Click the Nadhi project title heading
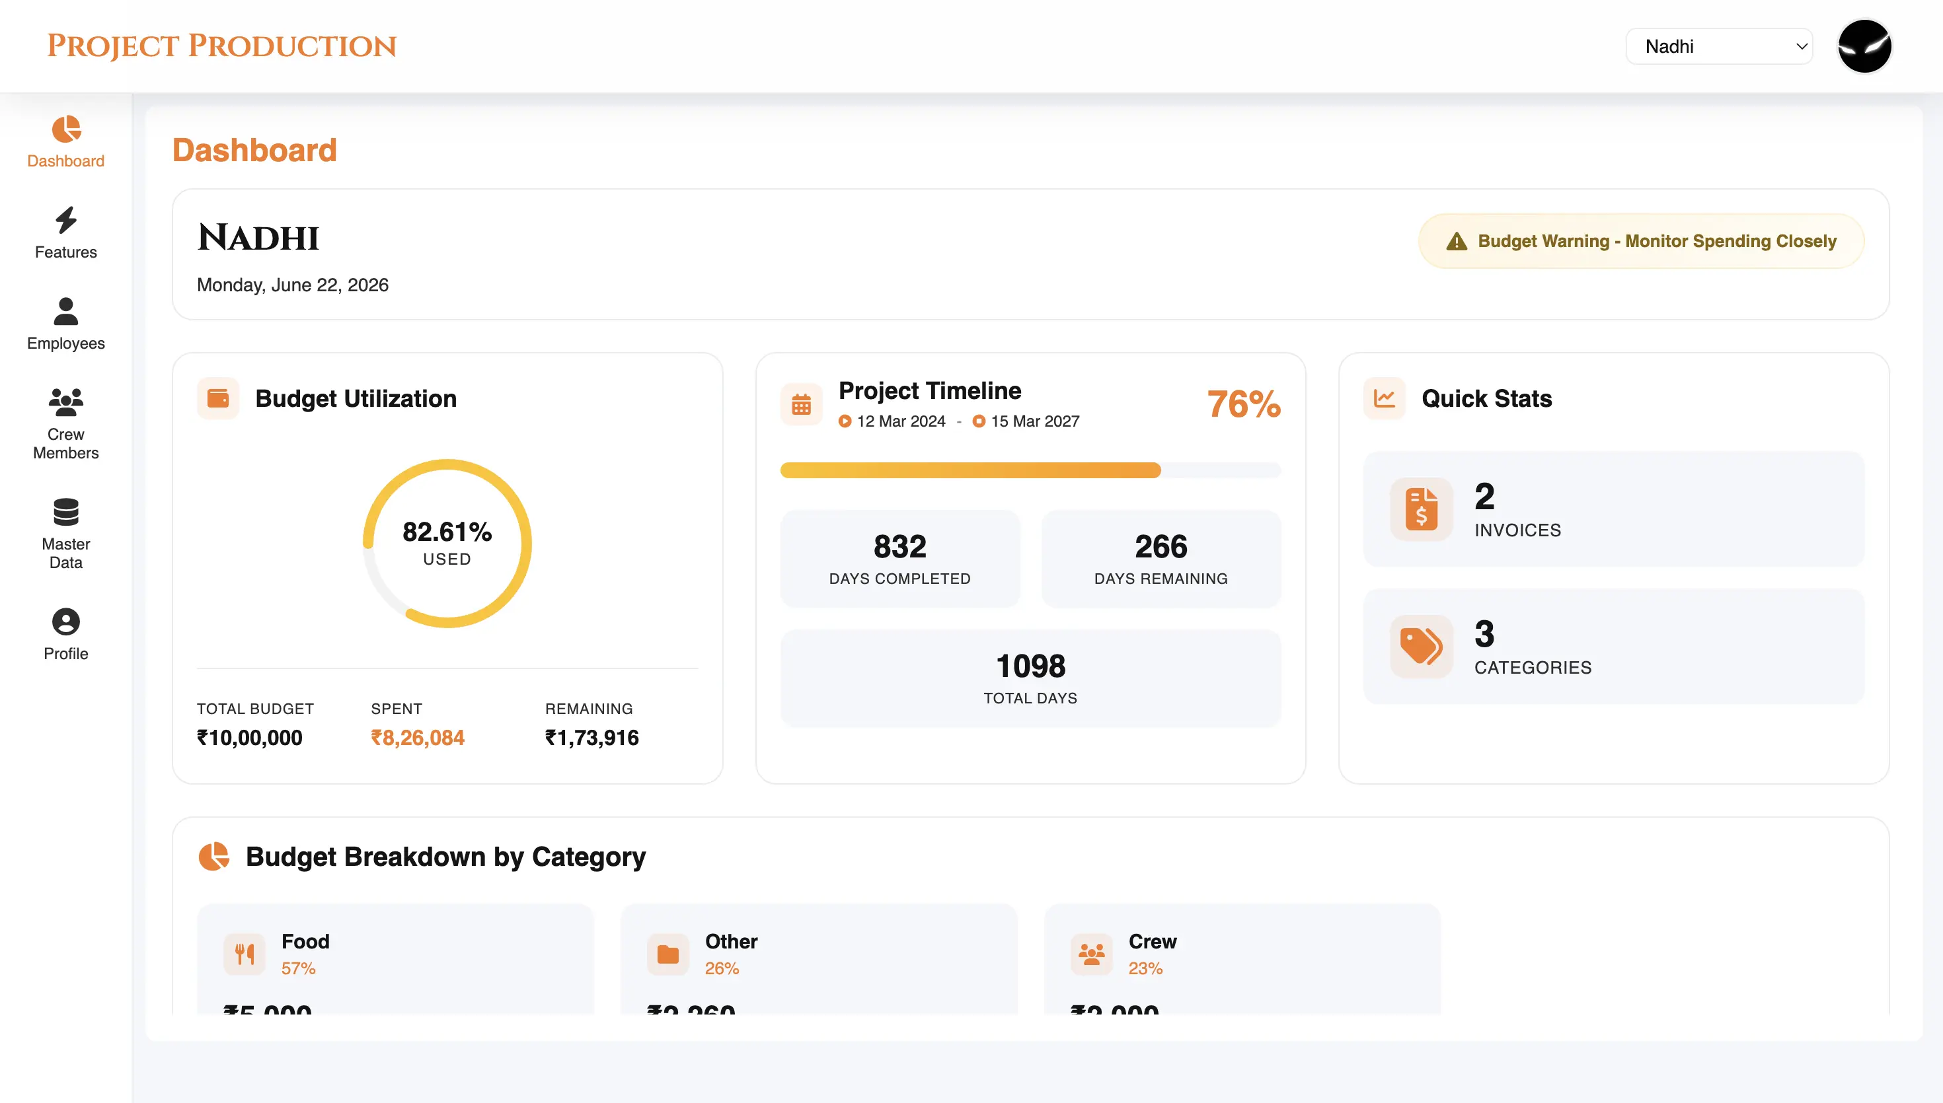 (x=258, y=238)
